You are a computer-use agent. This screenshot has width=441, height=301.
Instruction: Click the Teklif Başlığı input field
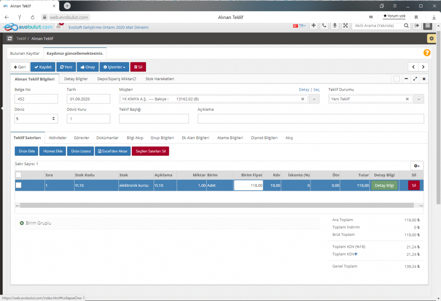(154, 119)
